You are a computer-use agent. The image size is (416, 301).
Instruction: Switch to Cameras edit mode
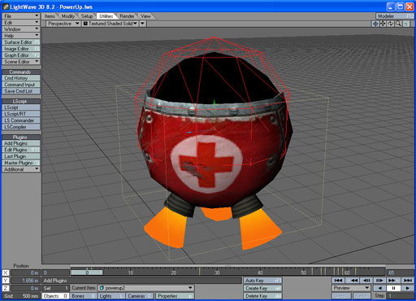pyautogui.click(x=140, y=296)
